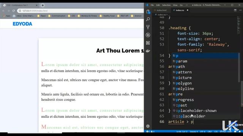The width and height of the screenshot is (243, 136).
Task: Open the Edit menu in VS Code
Action: (x=158, y=5)
